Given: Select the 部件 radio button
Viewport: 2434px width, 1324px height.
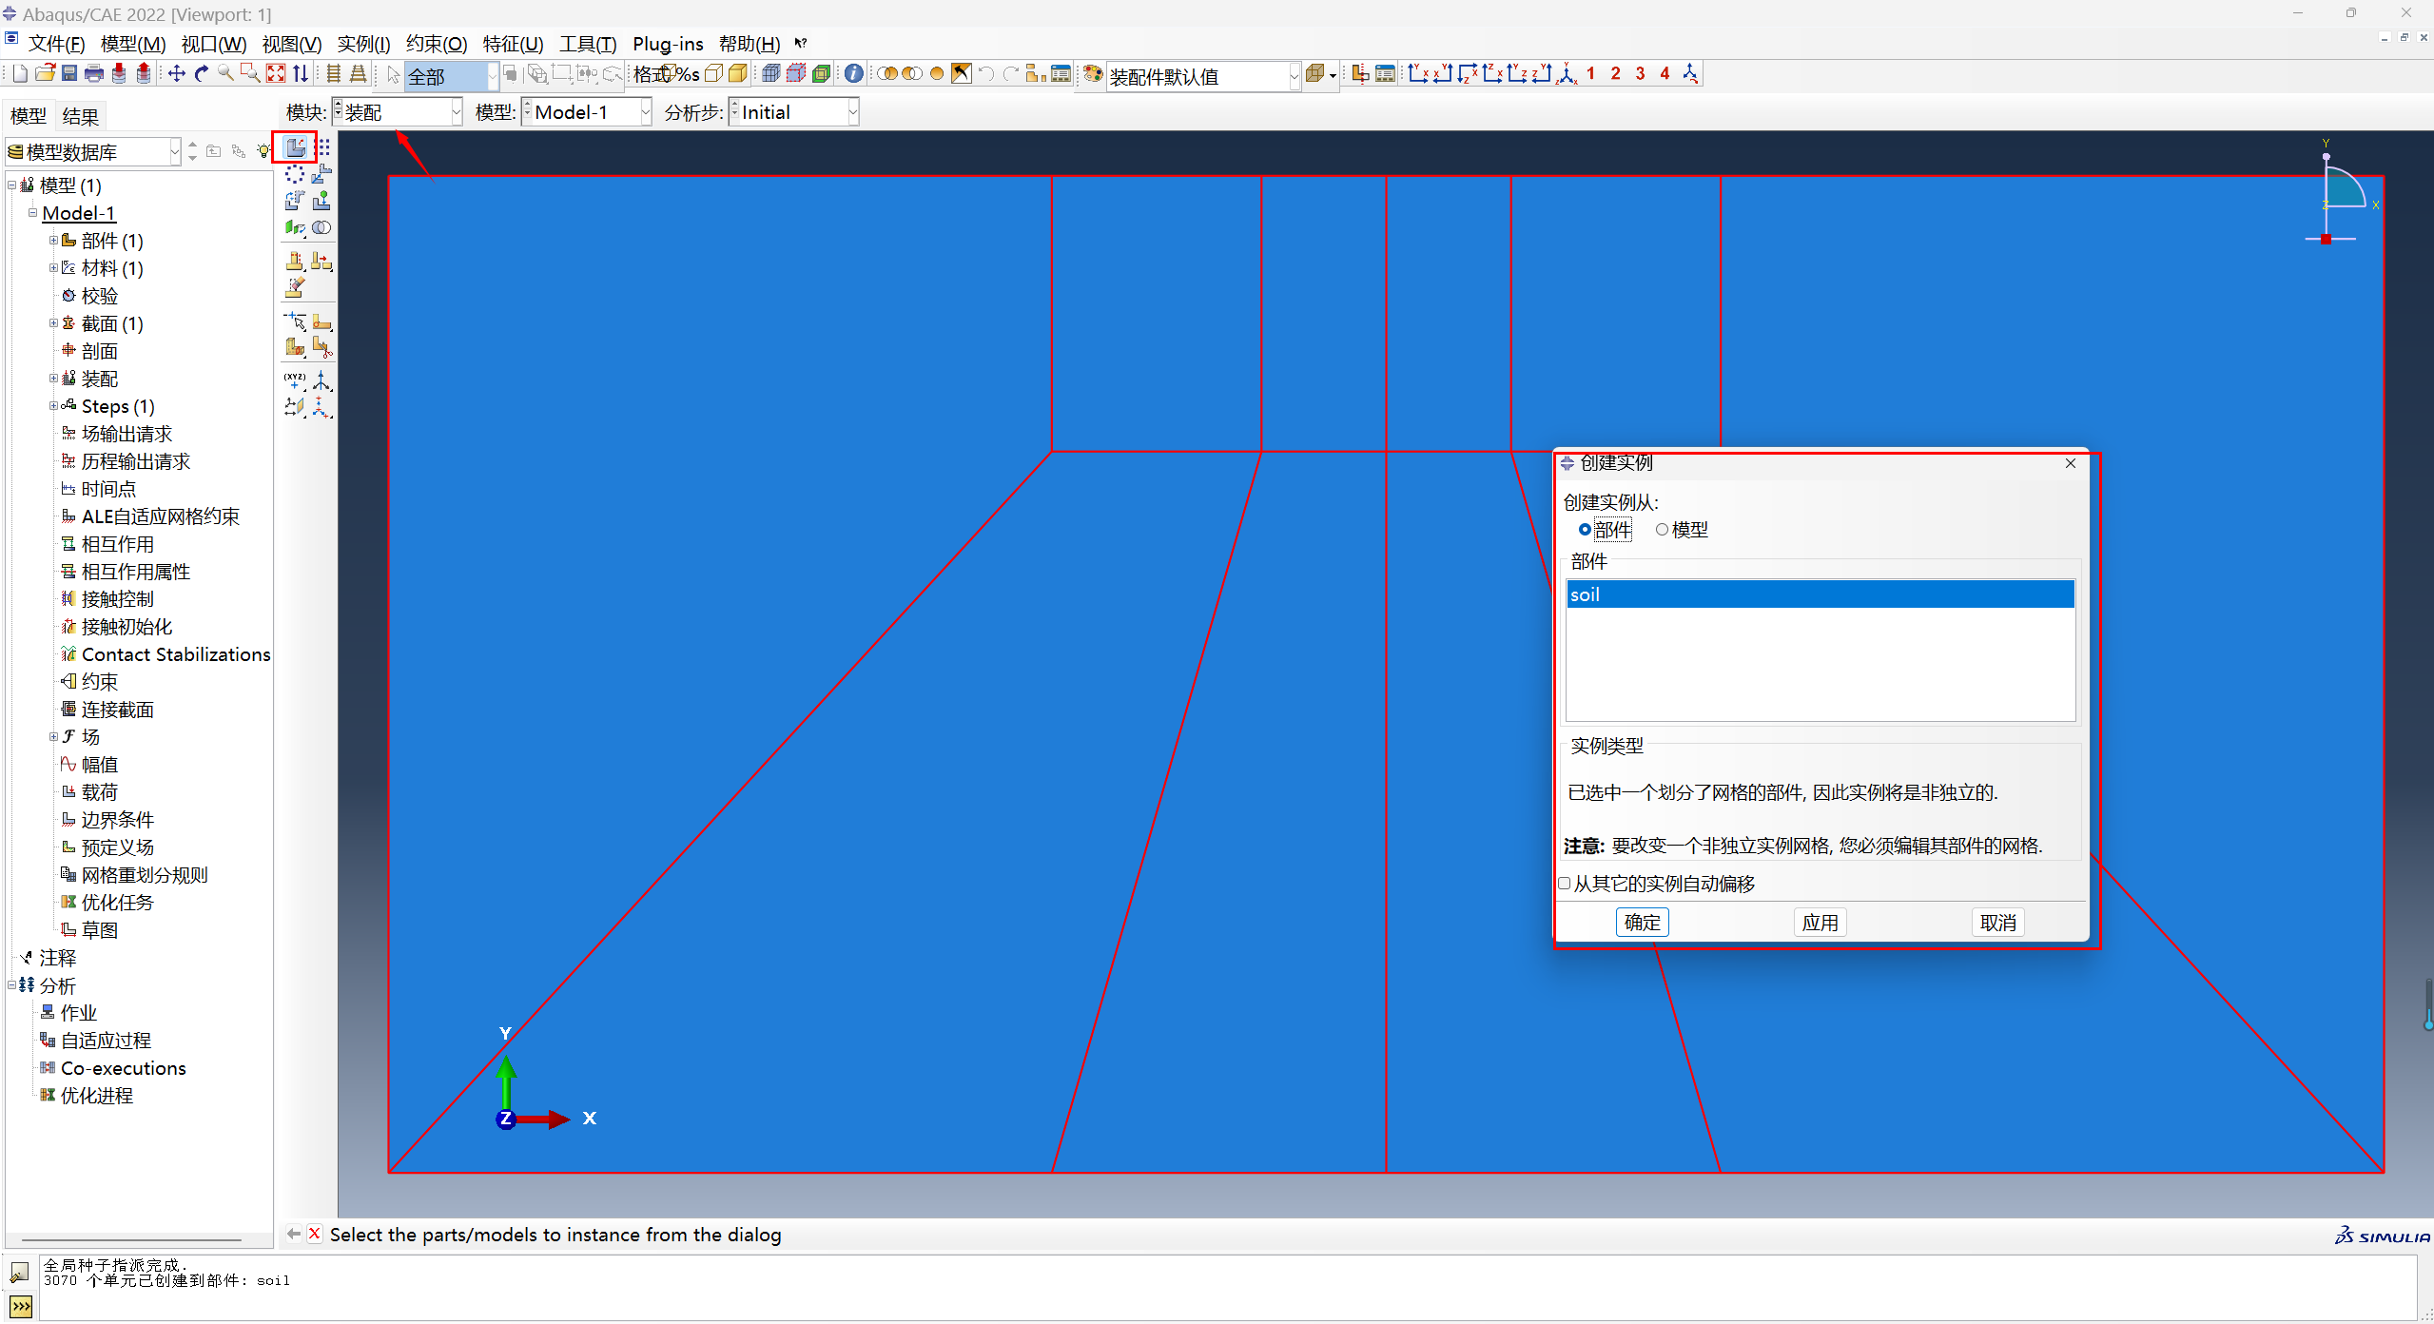Looking at the screenshot, I should pyautogui.click(x=1585, y=530).
